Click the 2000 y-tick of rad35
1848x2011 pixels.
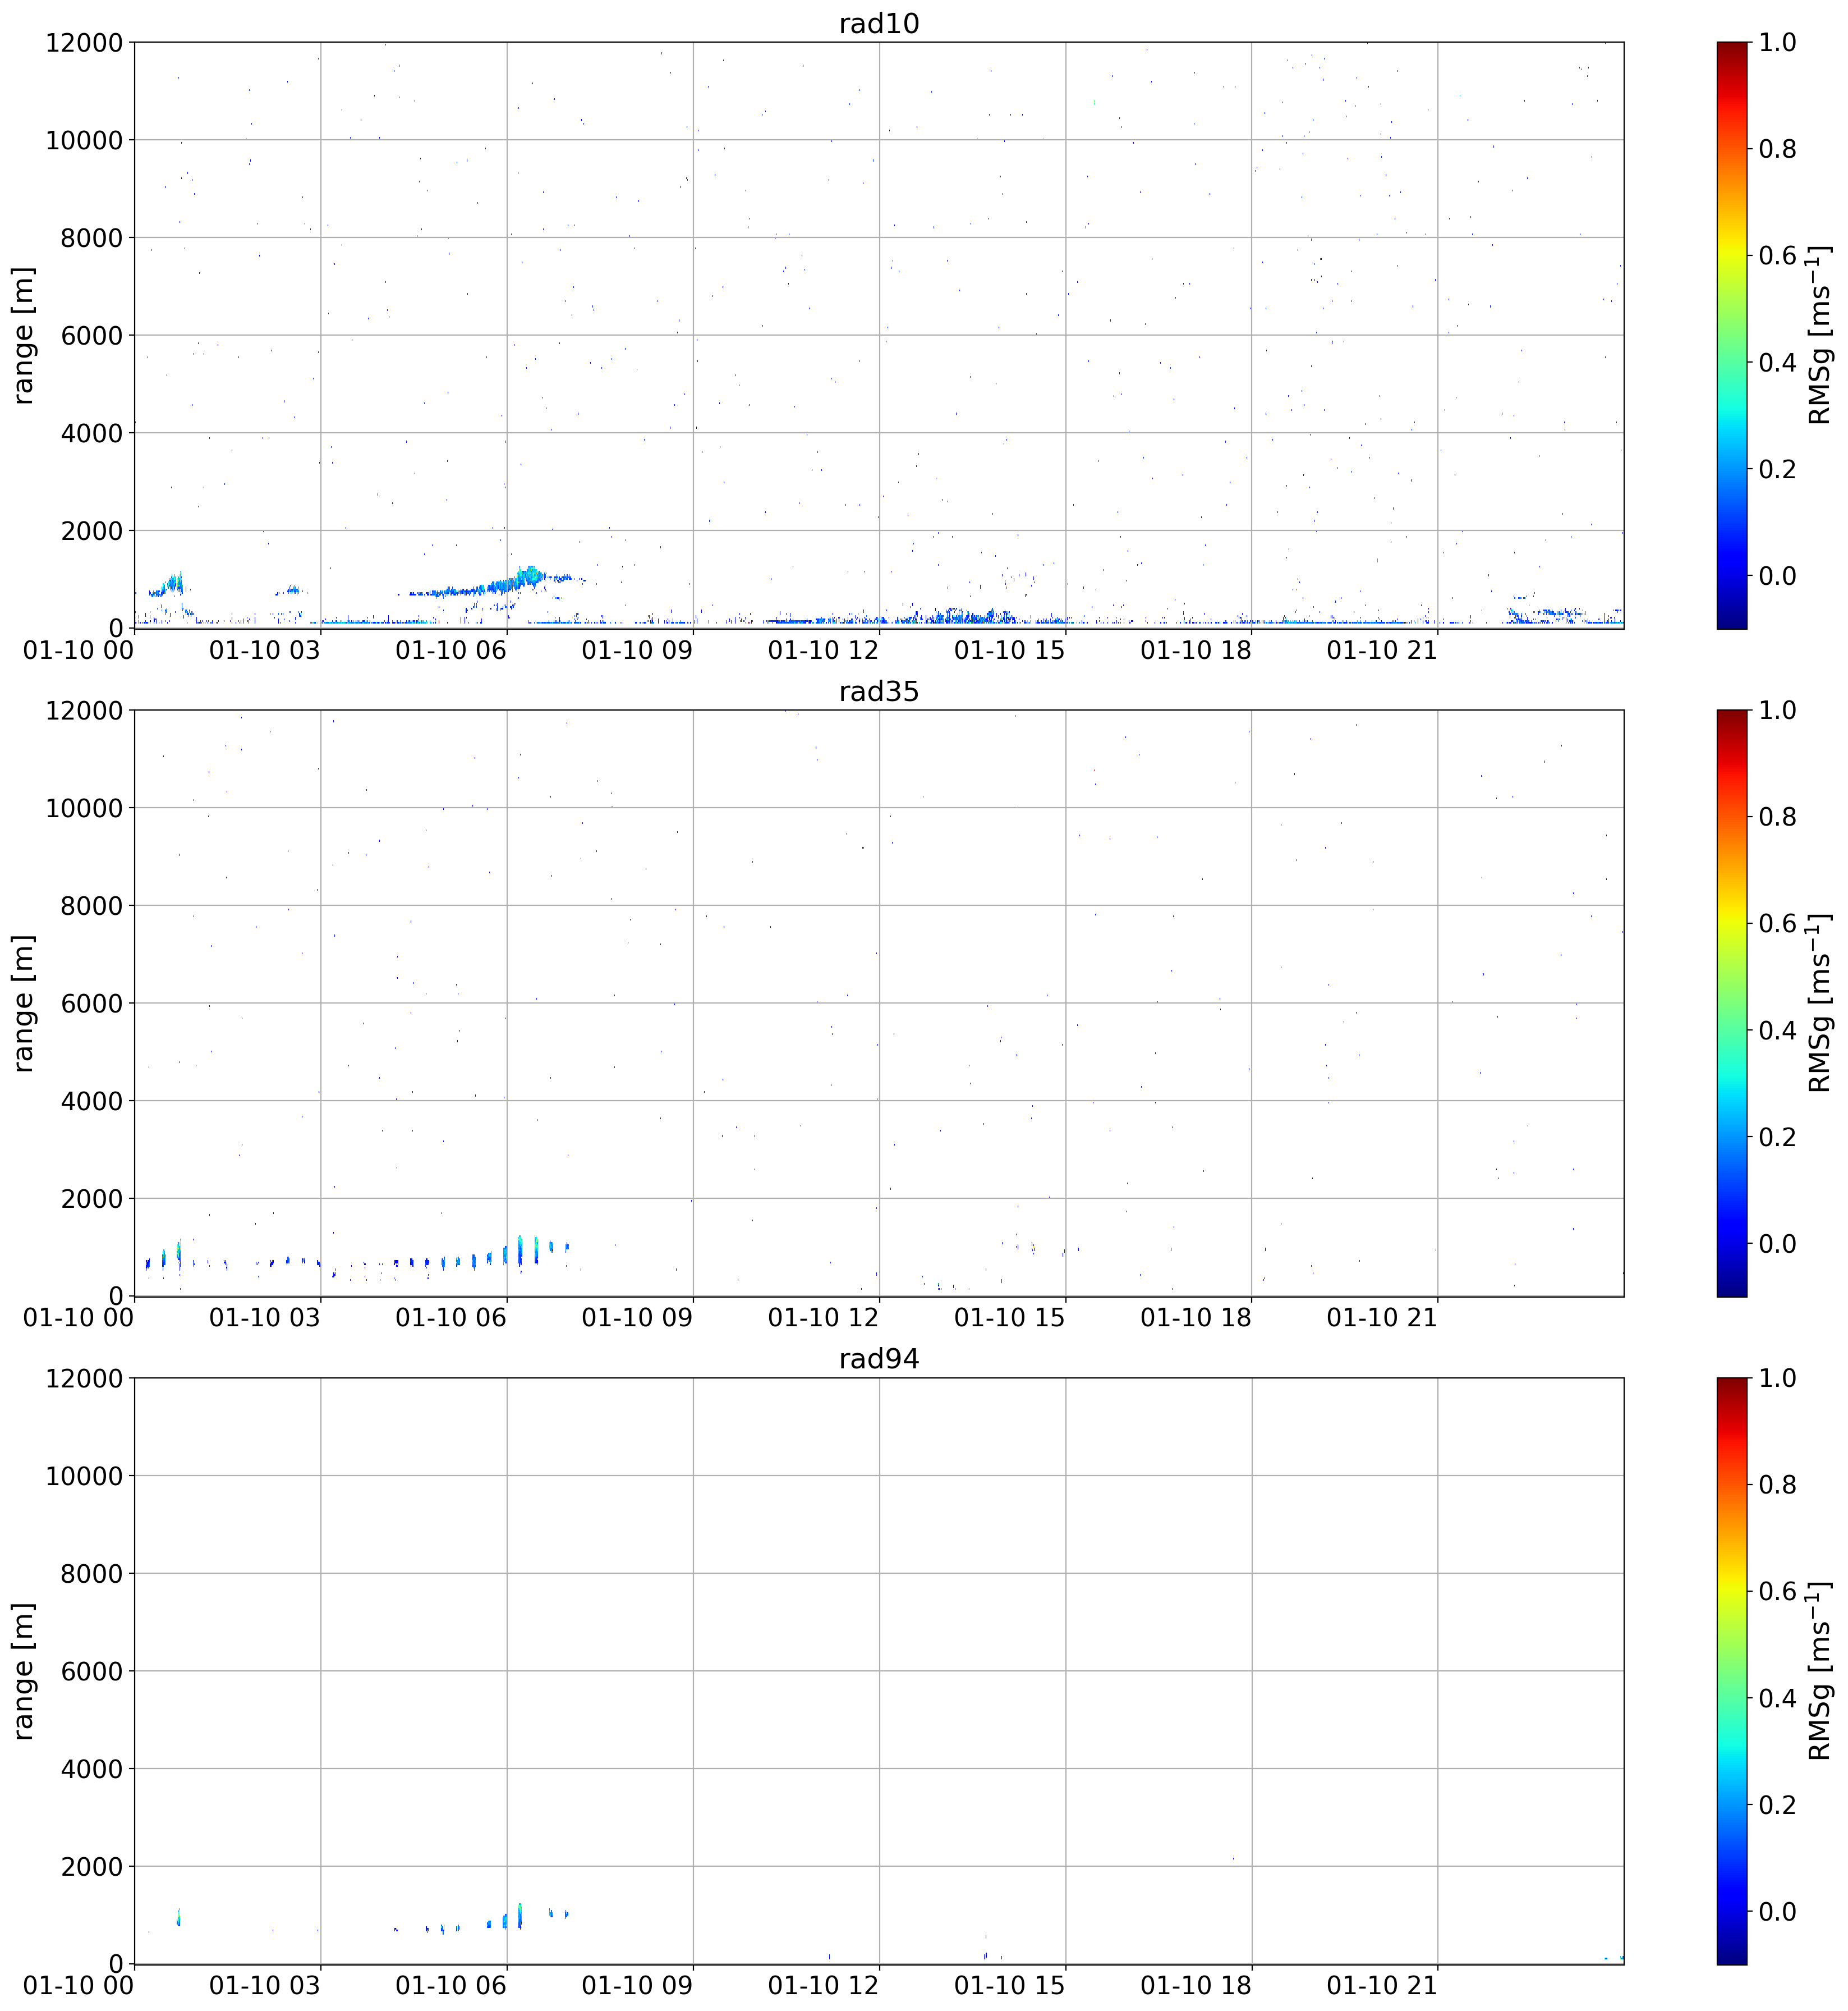tap(91, 1199)
